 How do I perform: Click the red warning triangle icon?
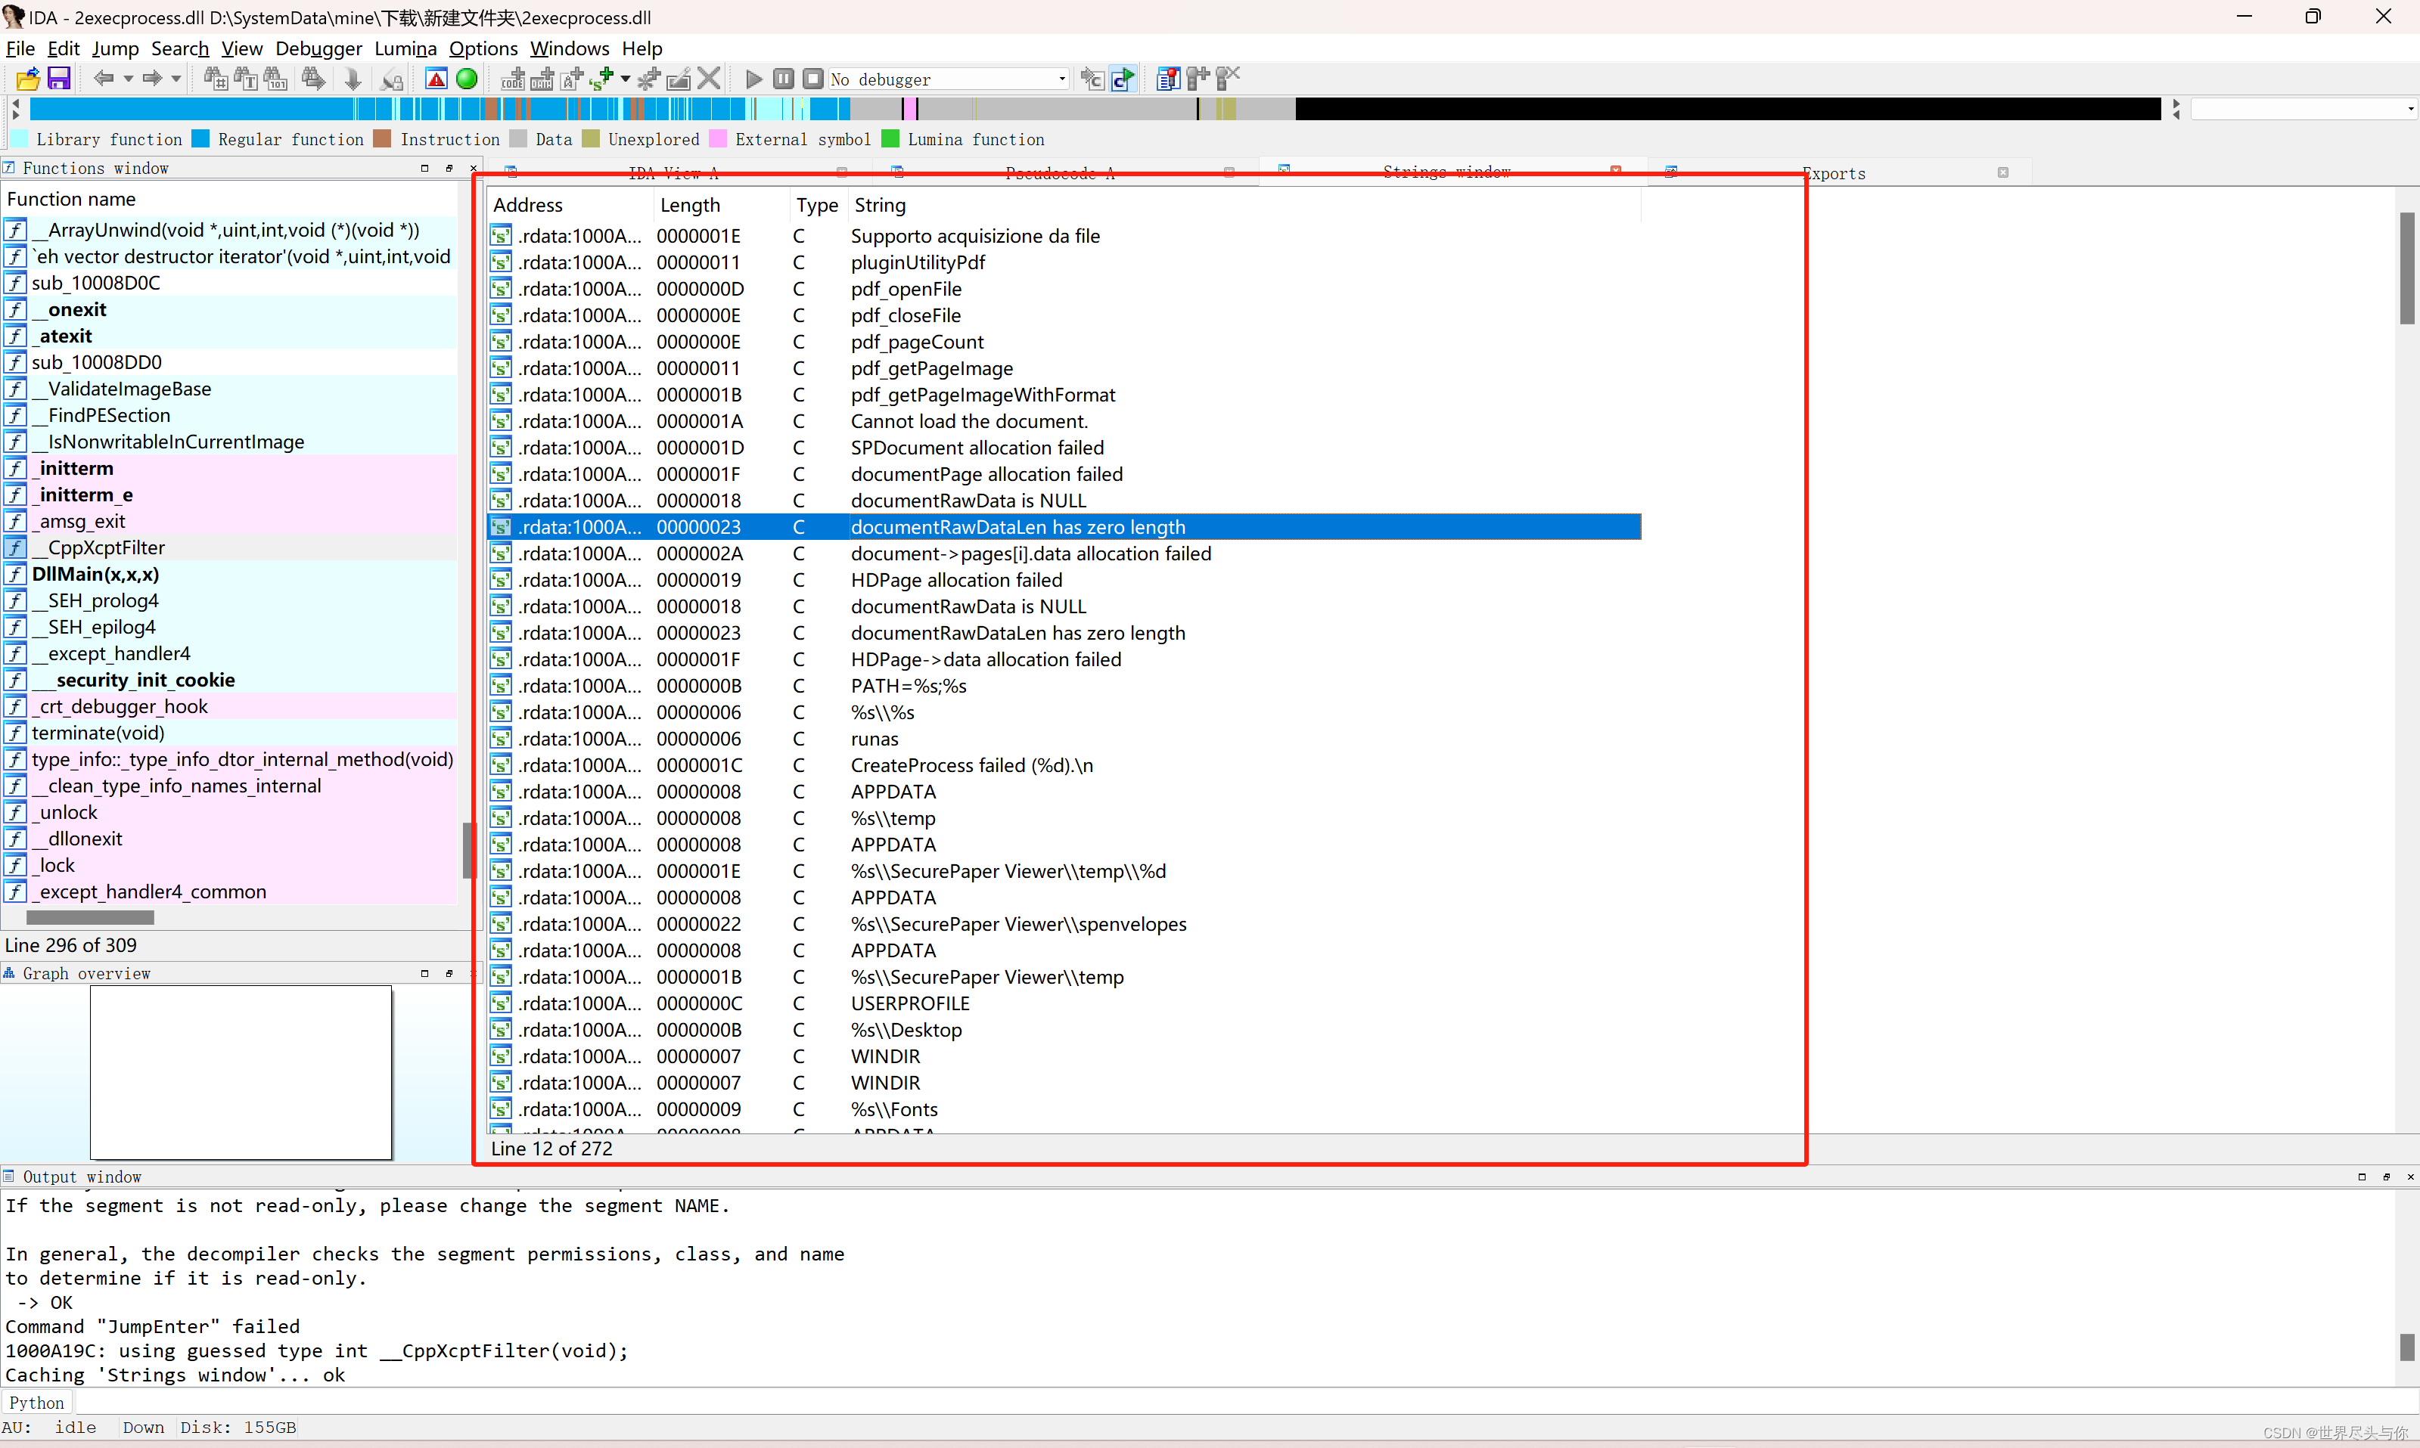(436, 79)
